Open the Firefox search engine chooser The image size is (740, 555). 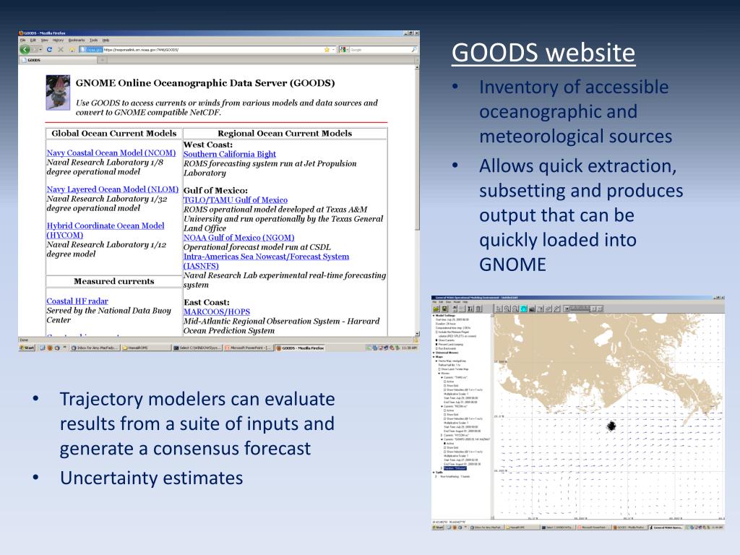(344, 50)
